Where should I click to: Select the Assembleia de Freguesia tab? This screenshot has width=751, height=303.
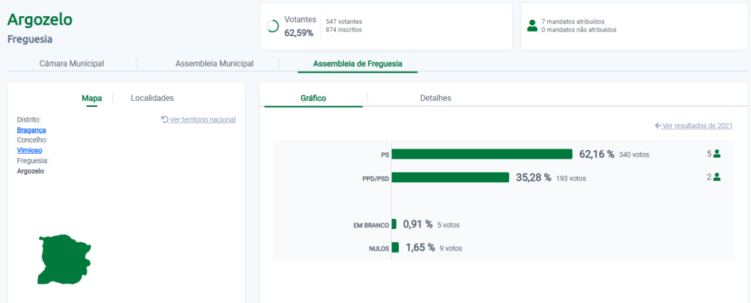tap(357, 64)
